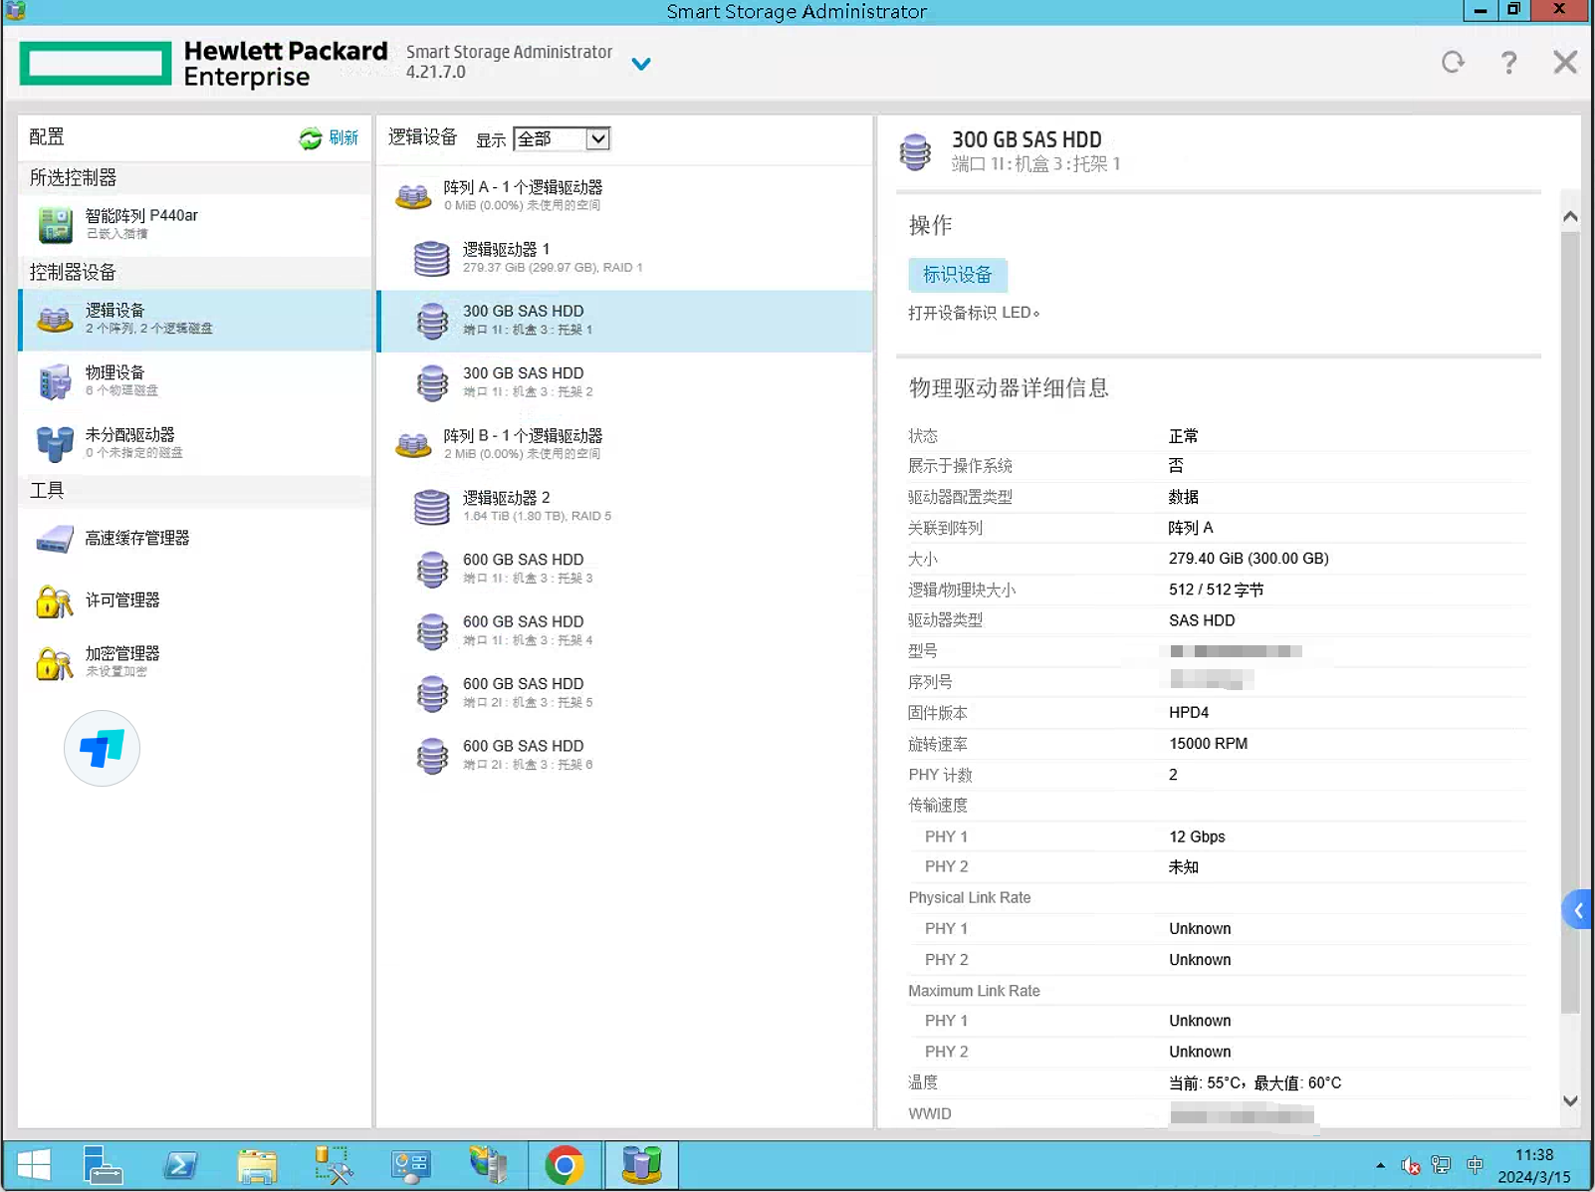Expand the blue side panel arrow tab
Viewport: 1595px width, 1192px height.
(x=1578, y=910)
